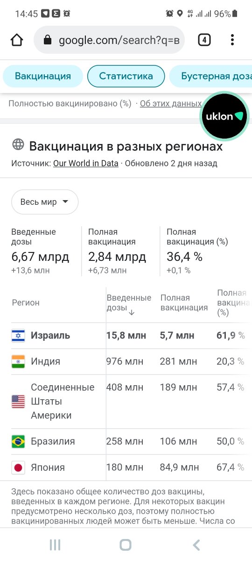Select the Статистика chip
Viewport: 252px width, 561px height.
126,76
